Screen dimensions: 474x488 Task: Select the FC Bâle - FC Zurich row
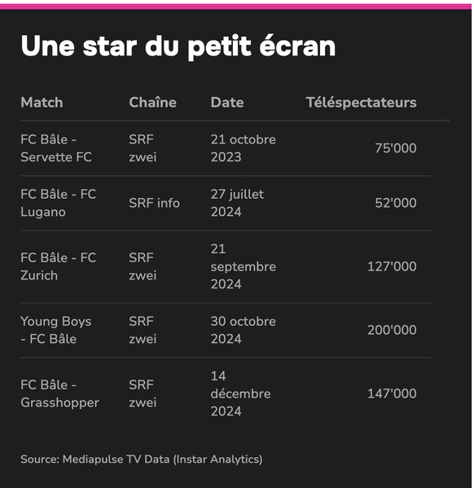tap(226, 266)
